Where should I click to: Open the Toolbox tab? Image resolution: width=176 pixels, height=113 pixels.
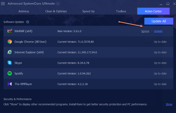121,11
